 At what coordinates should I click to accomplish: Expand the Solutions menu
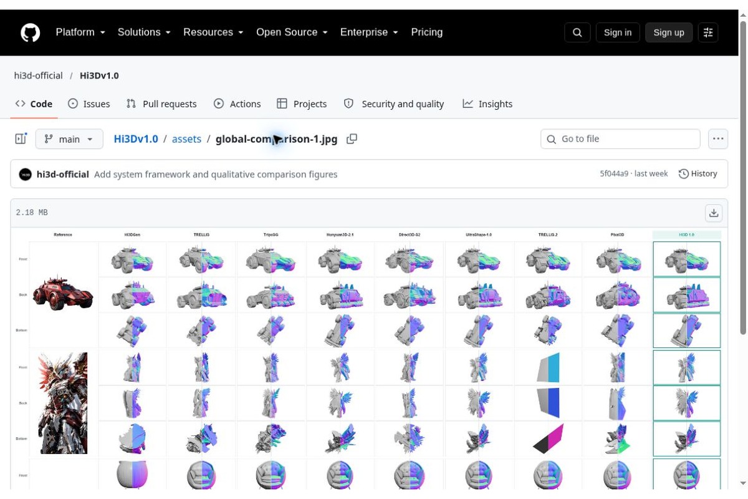[x=144, y=32]
